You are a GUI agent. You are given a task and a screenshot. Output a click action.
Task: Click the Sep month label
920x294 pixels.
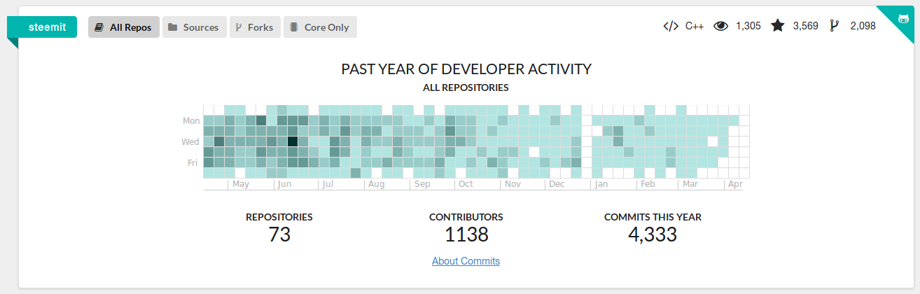tap(422, 184)
